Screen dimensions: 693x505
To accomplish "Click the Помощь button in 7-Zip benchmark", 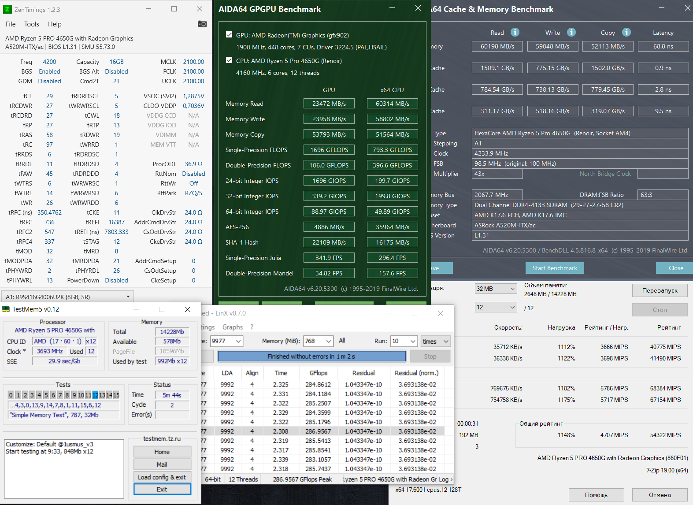I will pos(597,495).
